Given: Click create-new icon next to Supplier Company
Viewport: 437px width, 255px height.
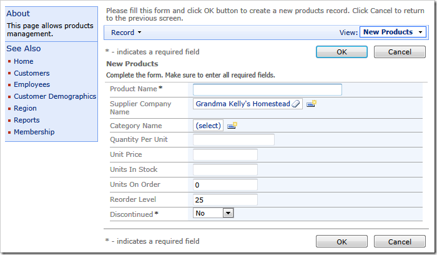Looking at the screenshot, I should [x=311, y=104].
